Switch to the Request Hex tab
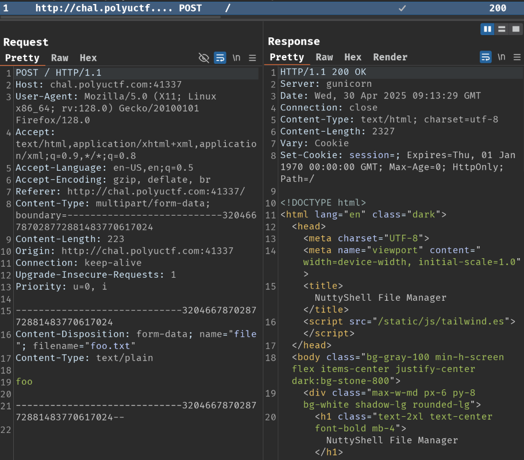The width and height of the screenshot is (524, 460). 88,58
